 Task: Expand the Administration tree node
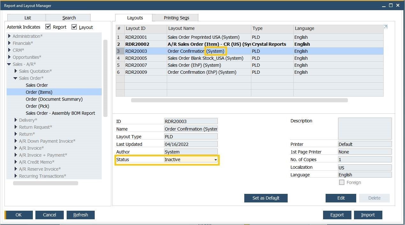10,36
